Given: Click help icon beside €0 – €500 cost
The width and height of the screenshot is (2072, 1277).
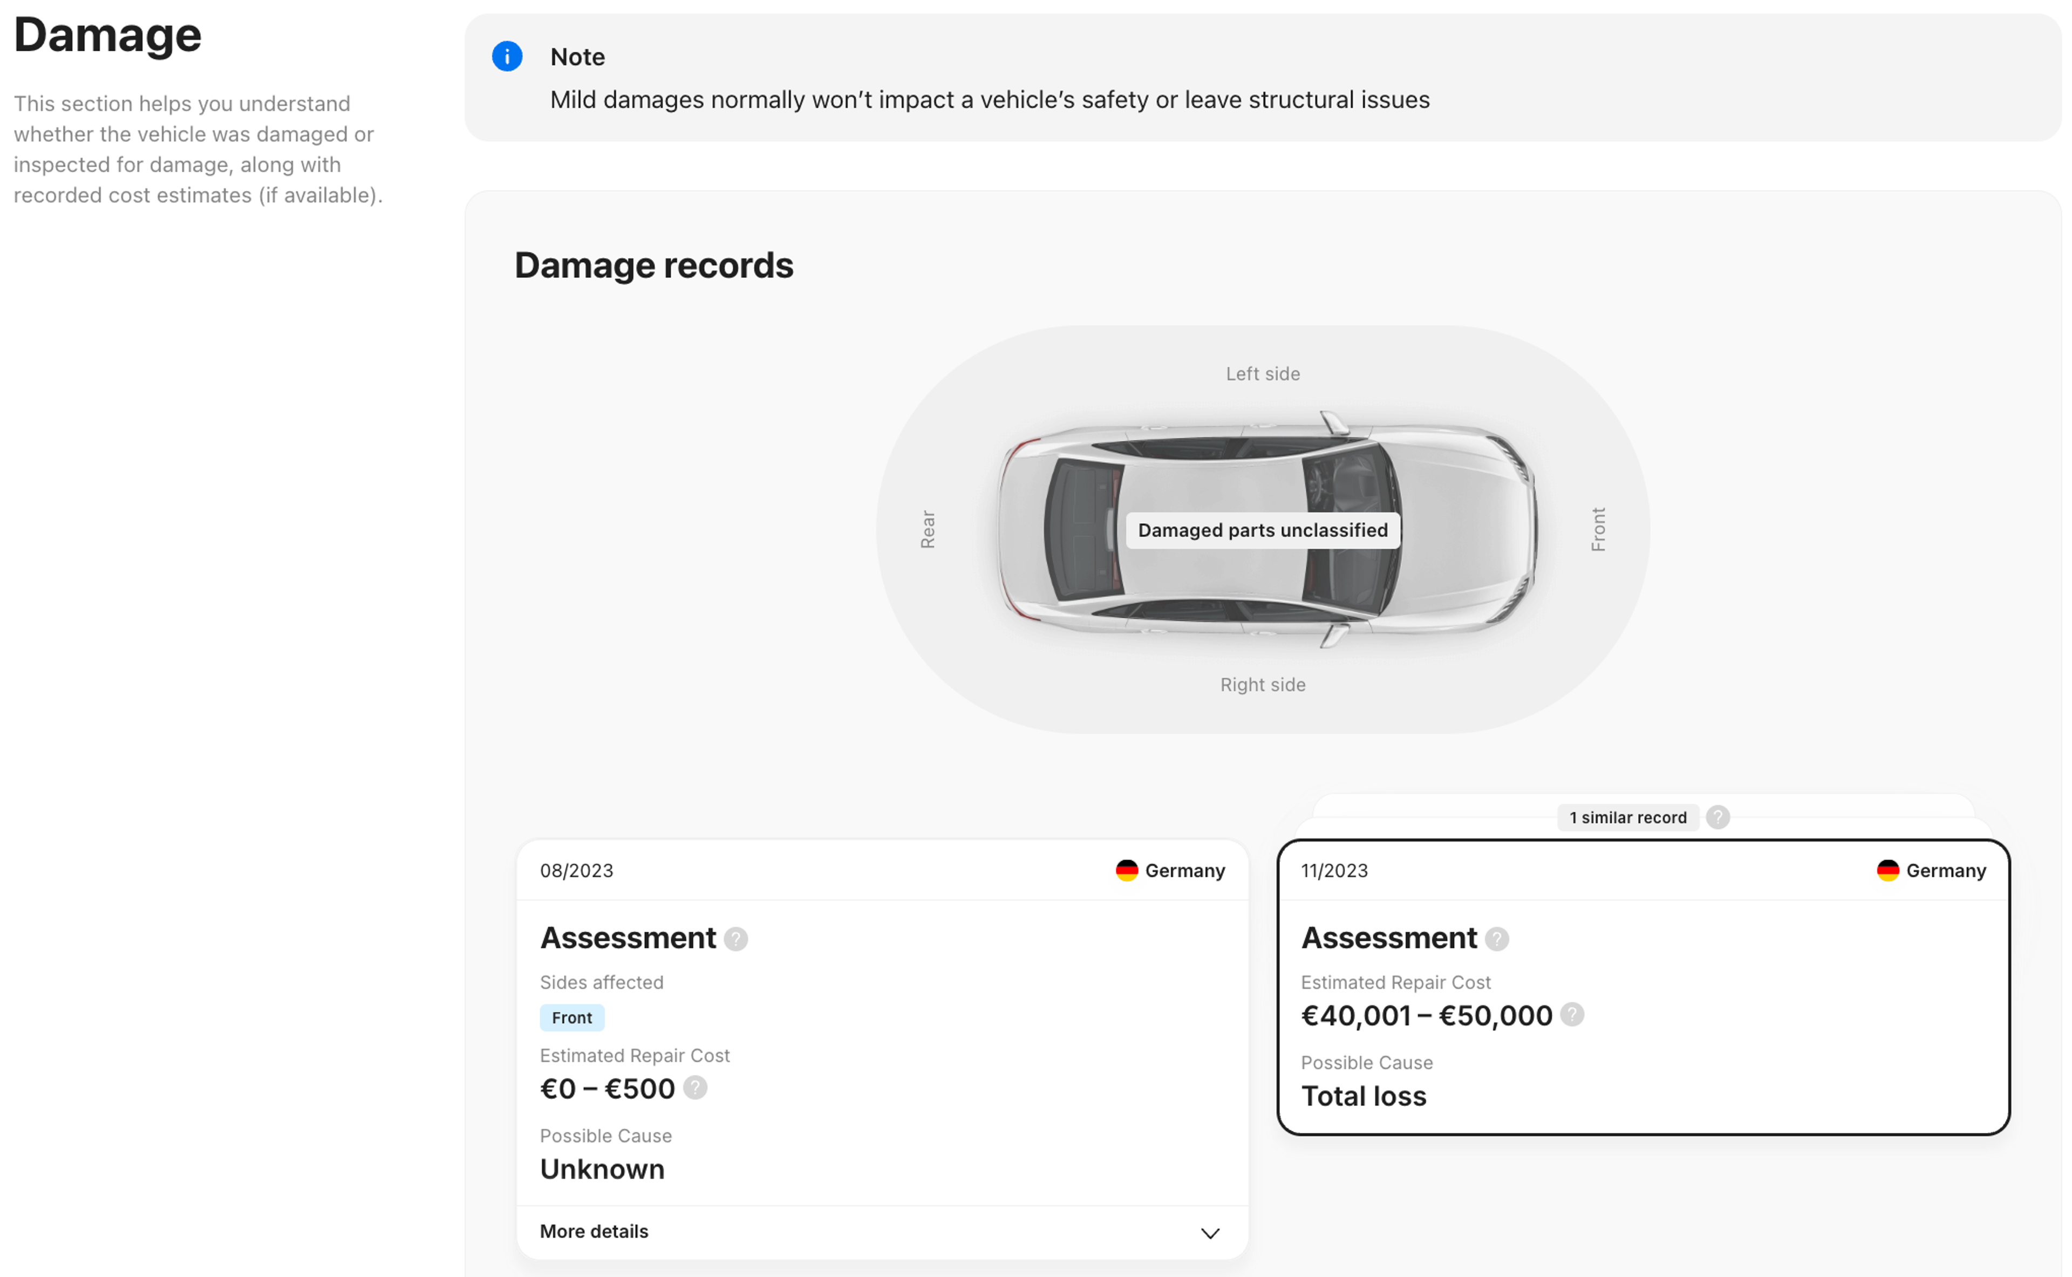Looking at the screenshot, I should click(x=695, y=1088).
